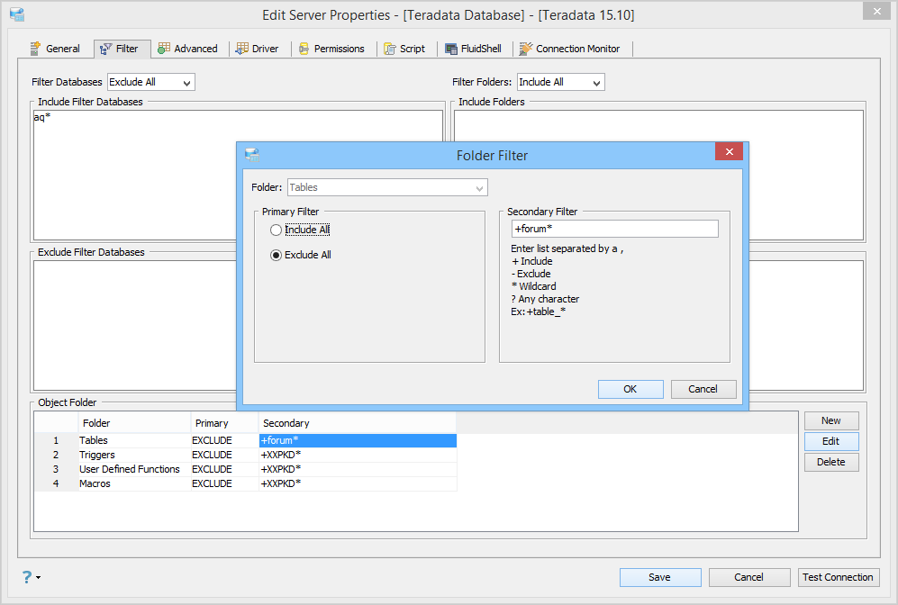Click the blue help question mark icon
The width and height of the screenshot is (898, 605).
coord(27,576)
